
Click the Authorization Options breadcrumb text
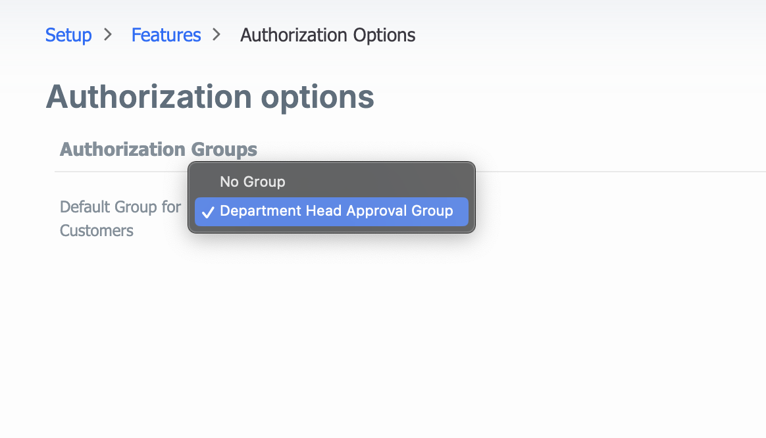[x=328, y=35]
